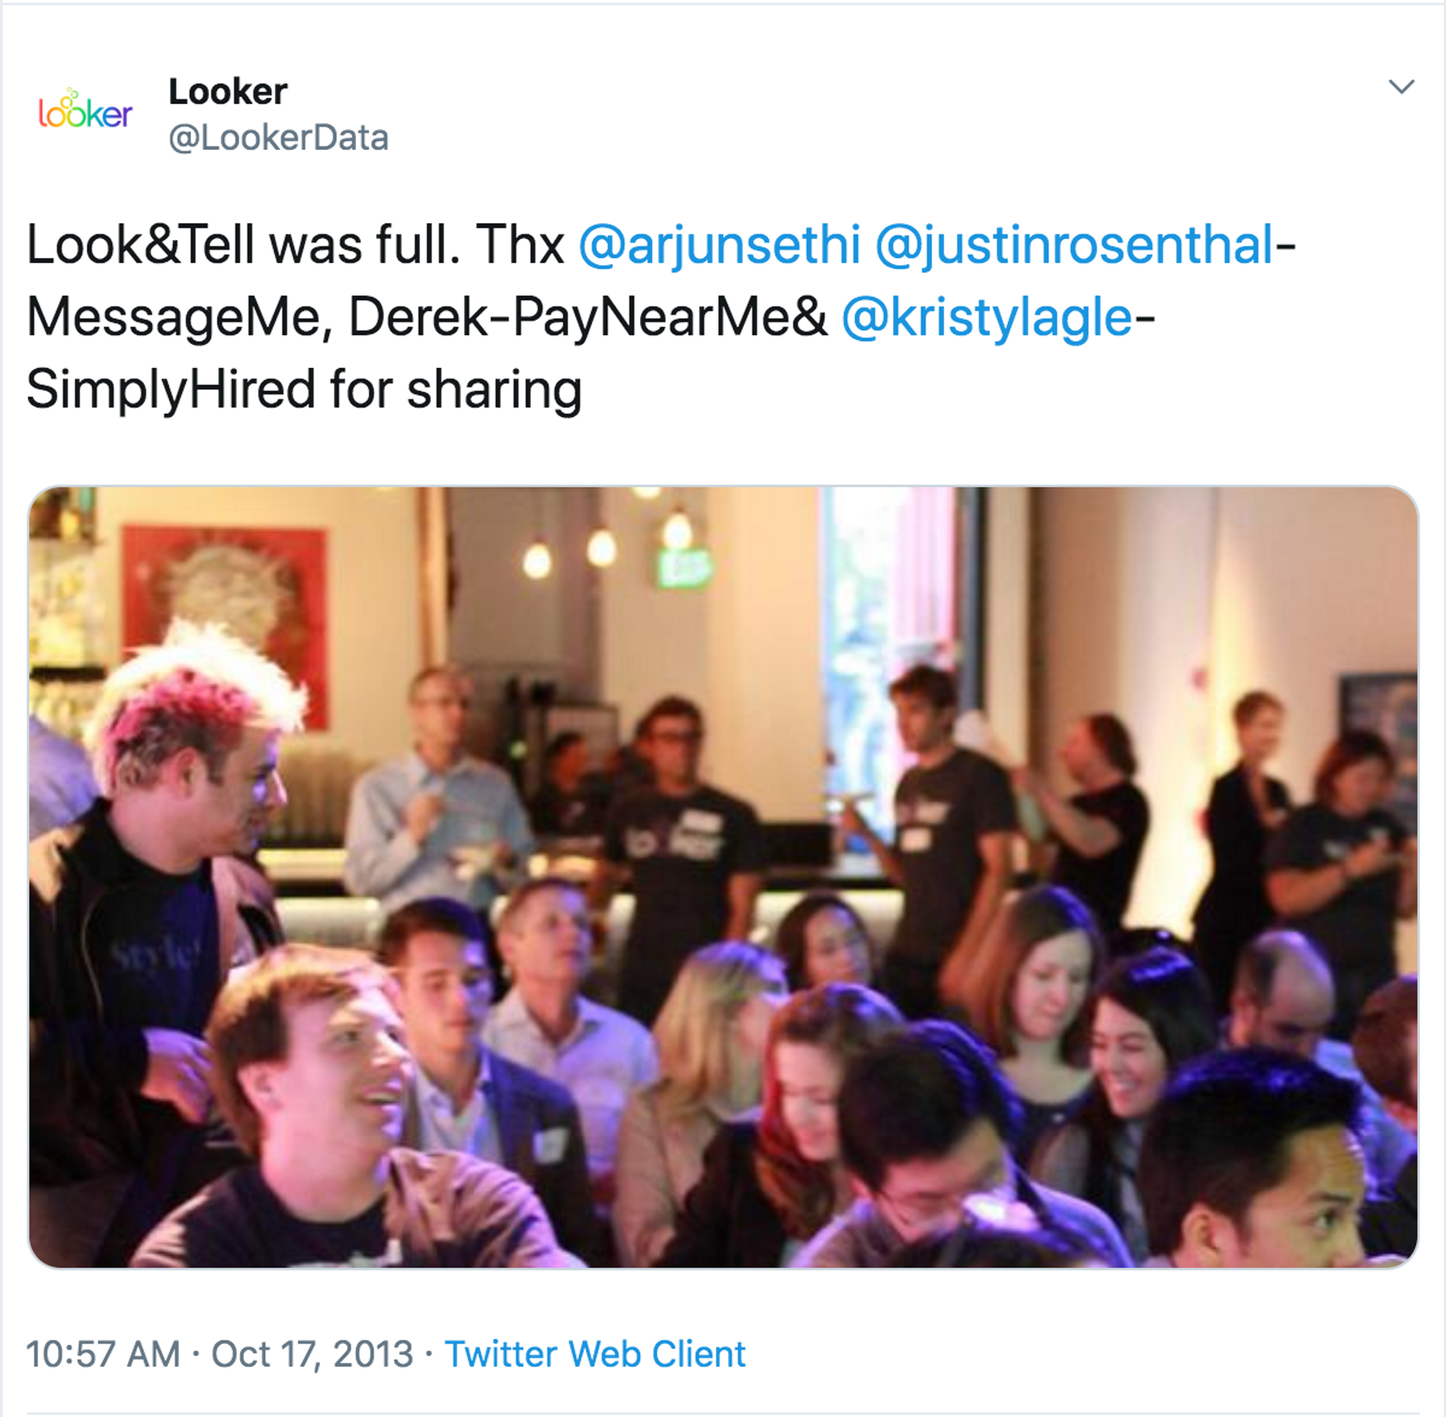Click the 'SimplyHired for sharing' text line

click(x=304, y=389)
